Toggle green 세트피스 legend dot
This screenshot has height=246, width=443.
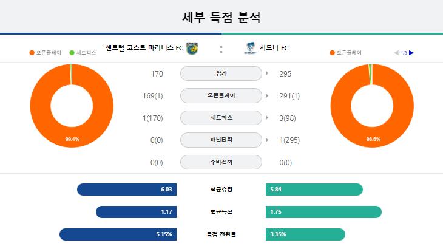click(x=72, y=53)
